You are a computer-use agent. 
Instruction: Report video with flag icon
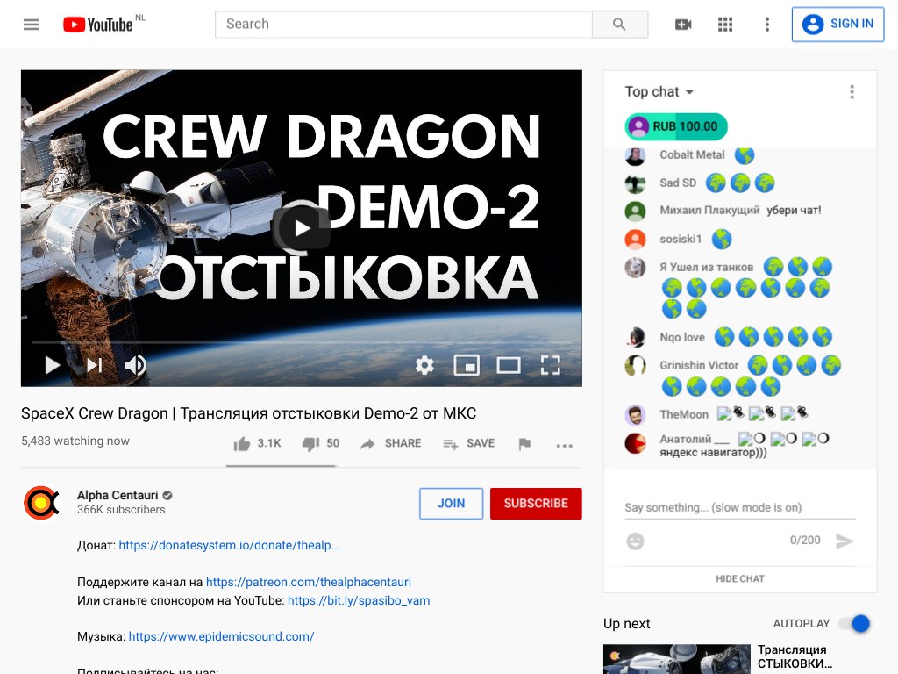(524, 443)
